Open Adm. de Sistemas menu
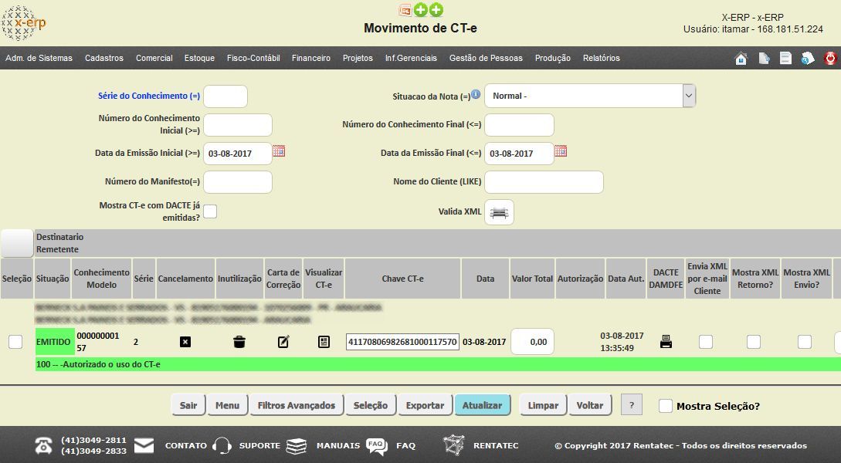Screen dimensions: 841x463 click(39, 58)
